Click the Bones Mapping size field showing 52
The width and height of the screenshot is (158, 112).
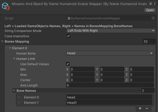149,41
